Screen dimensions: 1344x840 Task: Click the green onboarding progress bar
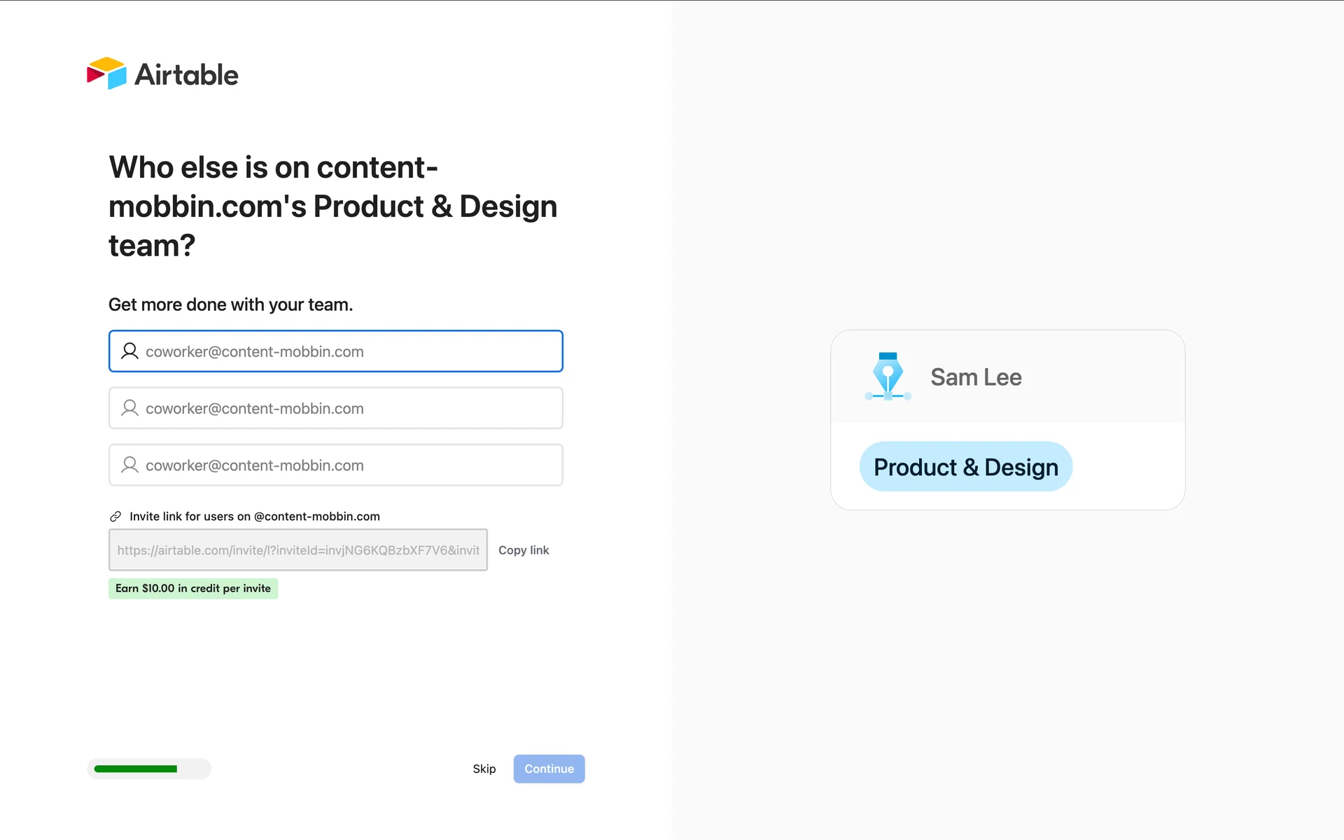click(x=136, y=769)
